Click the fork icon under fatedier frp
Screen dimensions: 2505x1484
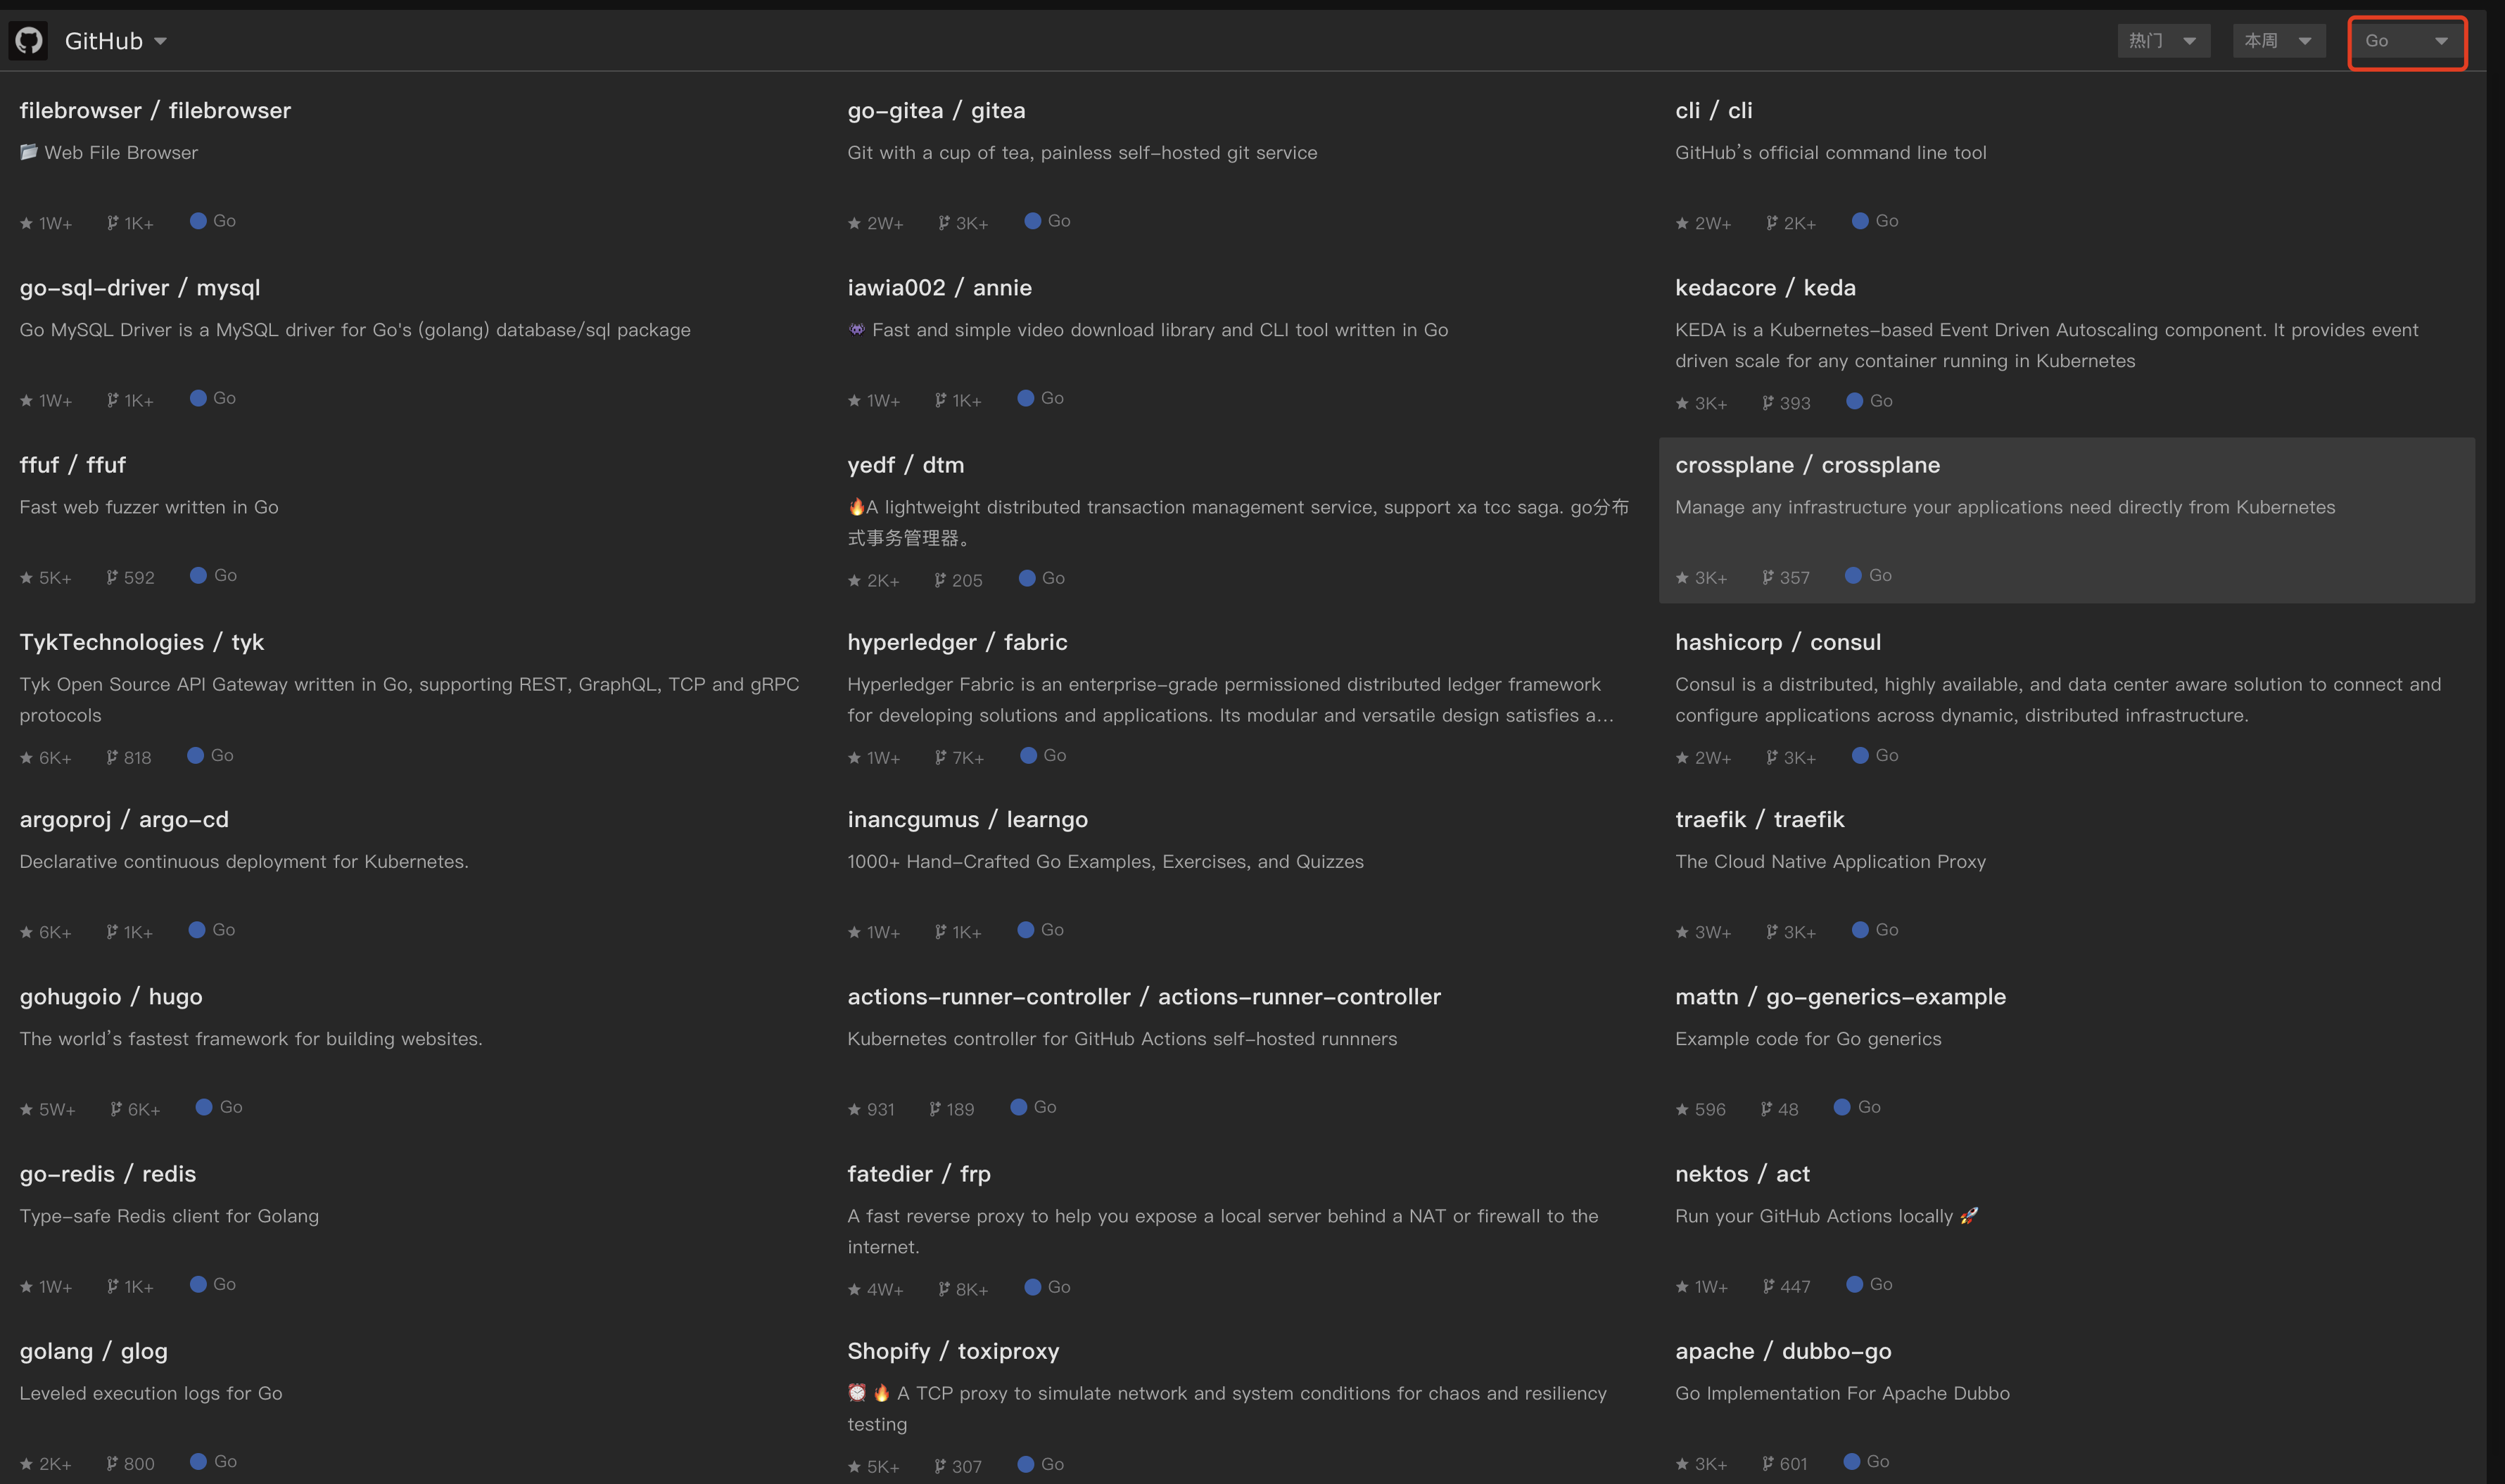pos(944,1289)
